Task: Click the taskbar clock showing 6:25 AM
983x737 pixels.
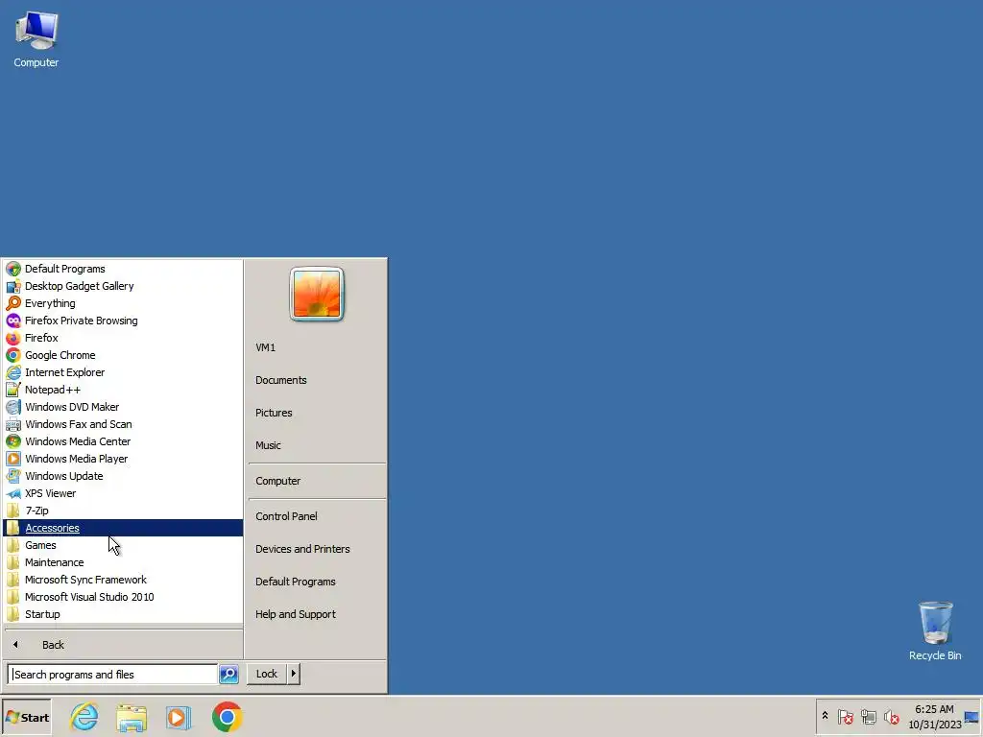Action: pos(934,717)
